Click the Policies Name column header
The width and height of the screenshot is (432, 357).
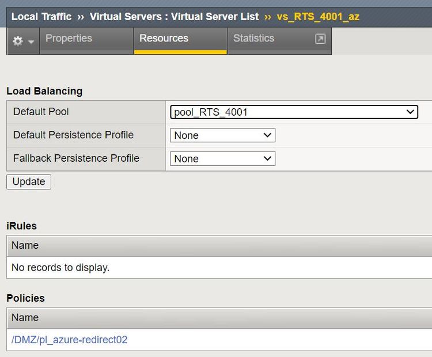coord(25,318)
